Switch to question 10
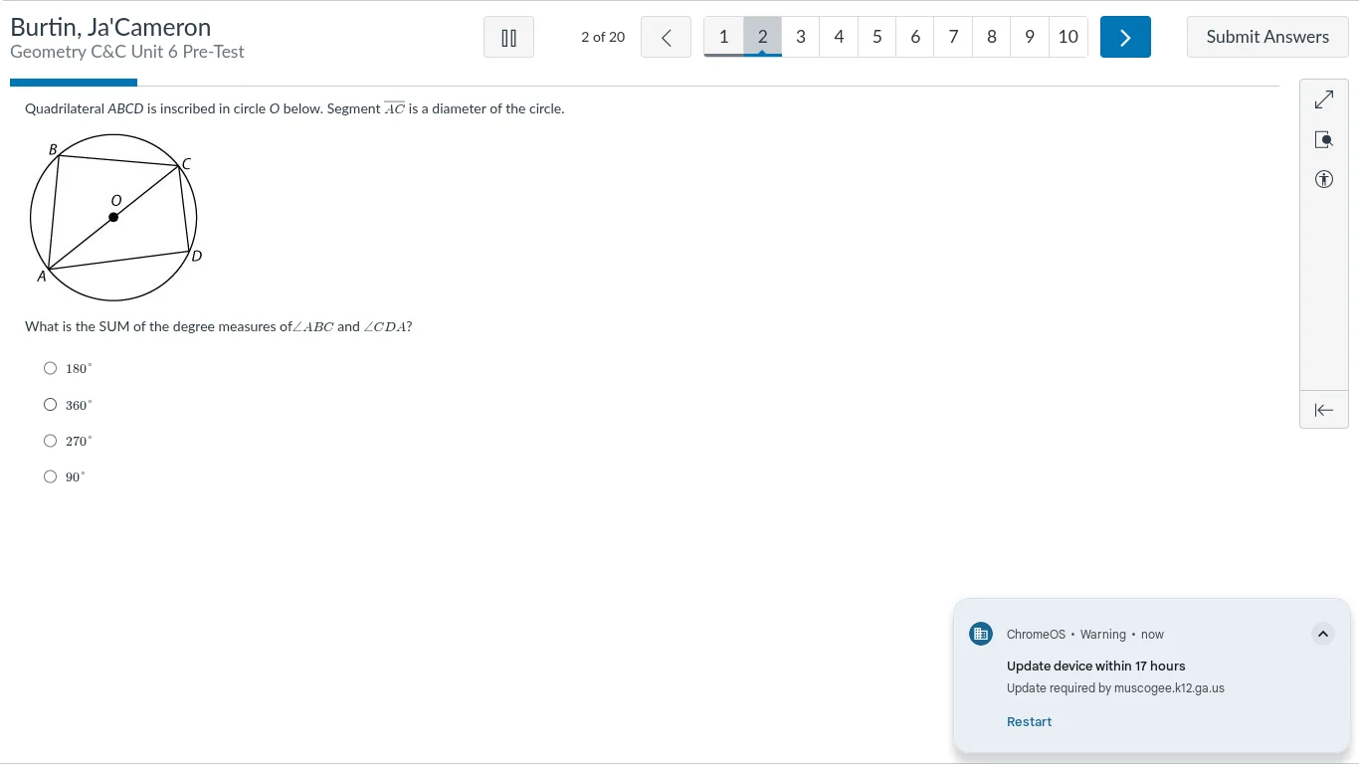The image size is (1359, 764). click(x=1068, y=37)
